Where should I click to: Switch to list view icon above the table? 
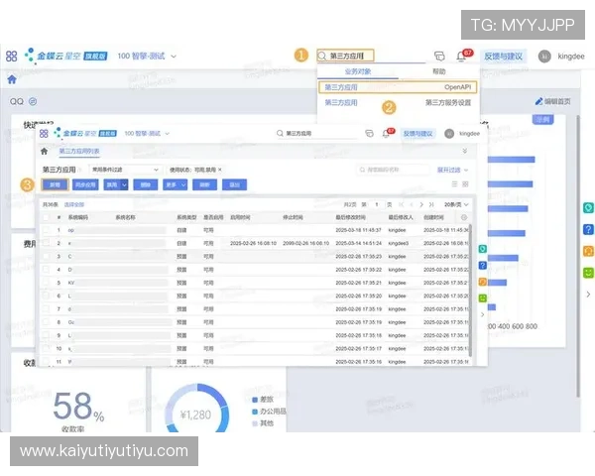454,184
